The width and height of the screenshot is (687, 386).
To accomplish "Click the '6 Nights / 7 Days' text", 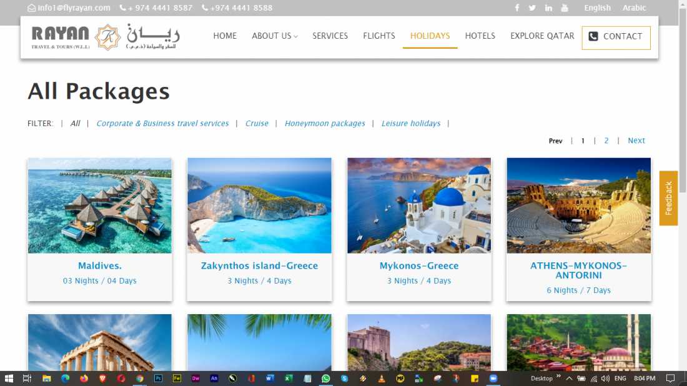I will point(579,290).
